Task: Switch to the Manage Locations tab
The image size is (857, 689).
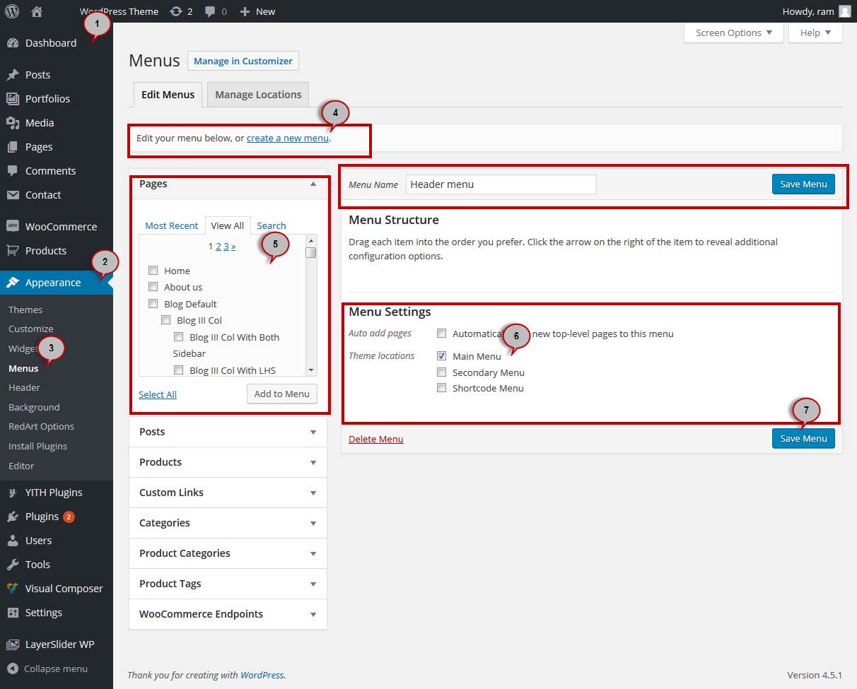Action: point(258,95)
